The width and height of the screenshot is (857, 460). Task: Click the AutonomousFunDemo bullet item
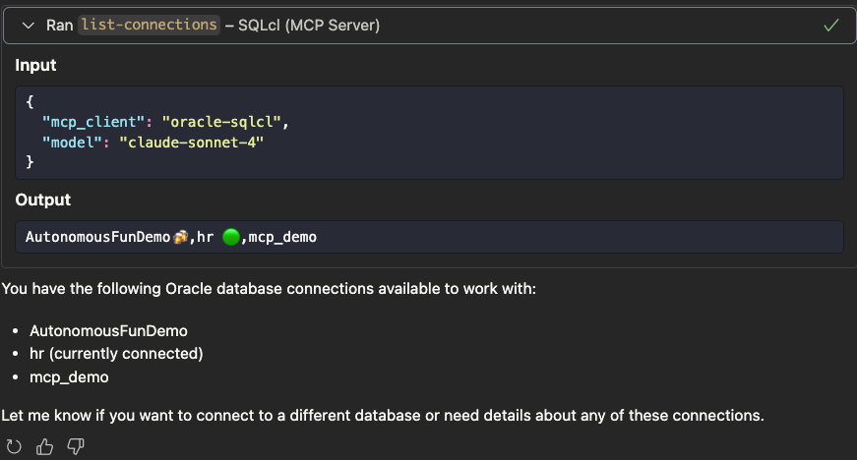[x=108, y=330]
